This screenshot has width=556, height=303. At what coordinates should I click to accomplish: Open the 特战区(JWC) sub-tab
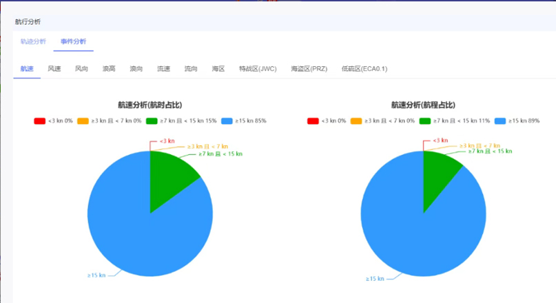click(258, 69)
